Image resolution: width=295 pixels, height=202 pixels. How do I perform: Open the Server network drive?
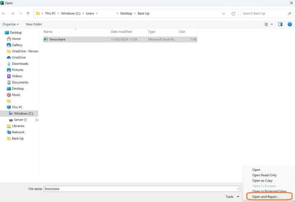pos(23,120)
